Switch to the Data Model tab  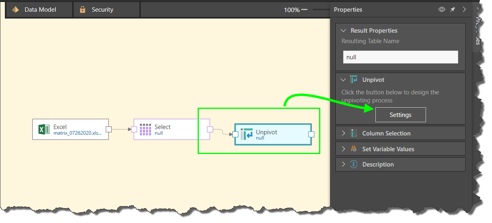(39, 10)
